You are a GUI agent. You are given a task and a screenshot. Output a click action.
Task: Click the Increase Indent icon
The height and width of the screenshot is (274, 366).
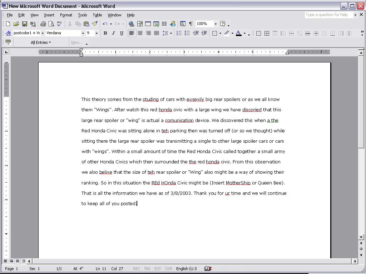pos(204,33)
